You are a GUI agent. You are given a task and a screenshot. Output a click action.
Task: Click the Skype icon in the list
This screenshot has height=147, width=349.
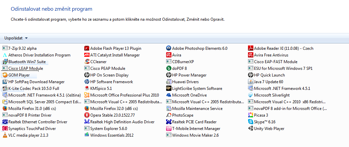click(251, 122)
